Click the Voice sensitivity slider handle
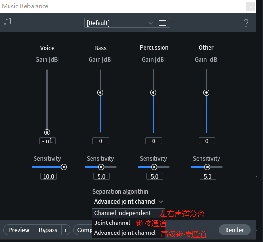The width and height of the screenshot is (263, 242). tap(63, 167)
